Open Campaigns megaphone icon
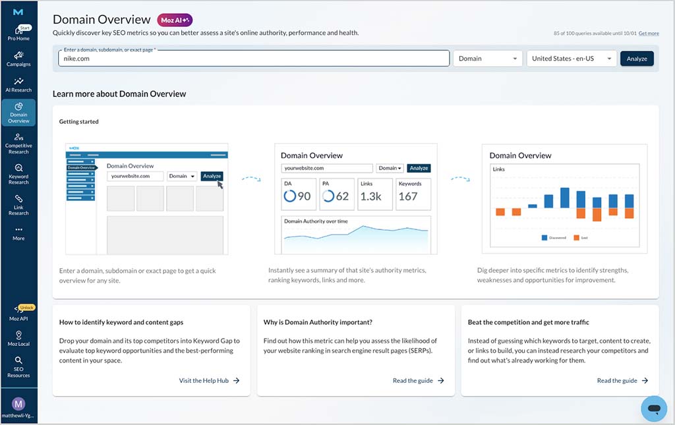 pos(18,55)
